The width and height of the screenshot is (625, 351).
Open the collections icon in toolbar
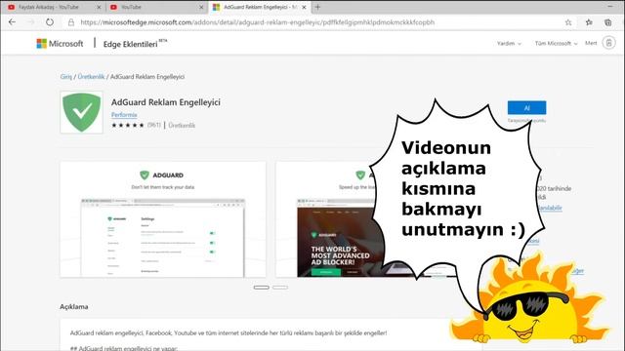pyautogui.click(x=608, y=22)
